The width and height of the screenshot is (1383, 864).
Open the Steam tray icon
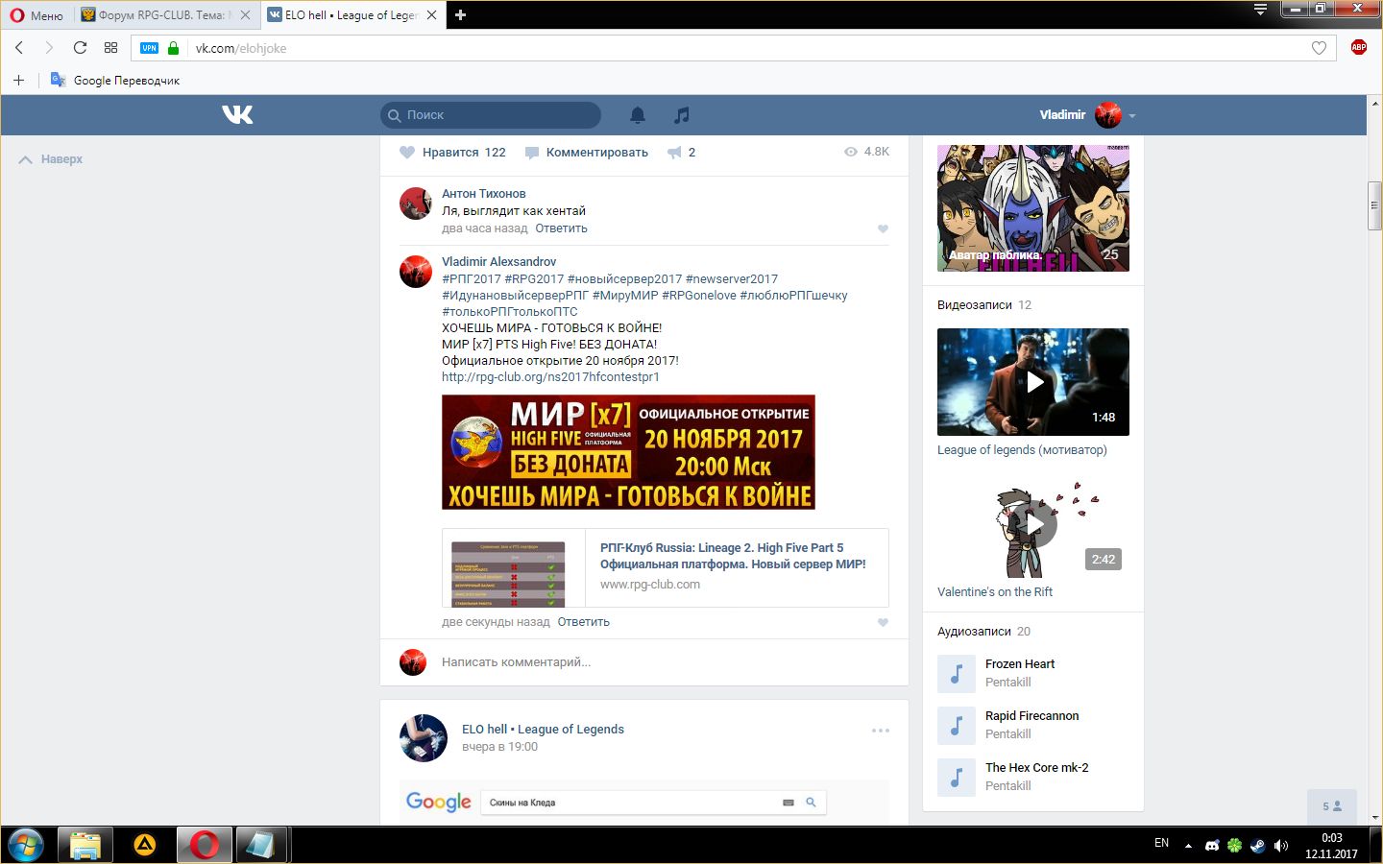point(1257,846)
